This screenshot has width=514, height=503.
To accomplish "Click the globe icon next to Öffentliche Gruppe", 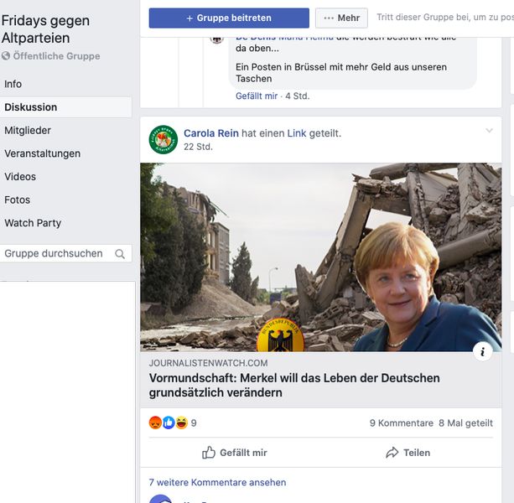I will (x=7, y=56).
